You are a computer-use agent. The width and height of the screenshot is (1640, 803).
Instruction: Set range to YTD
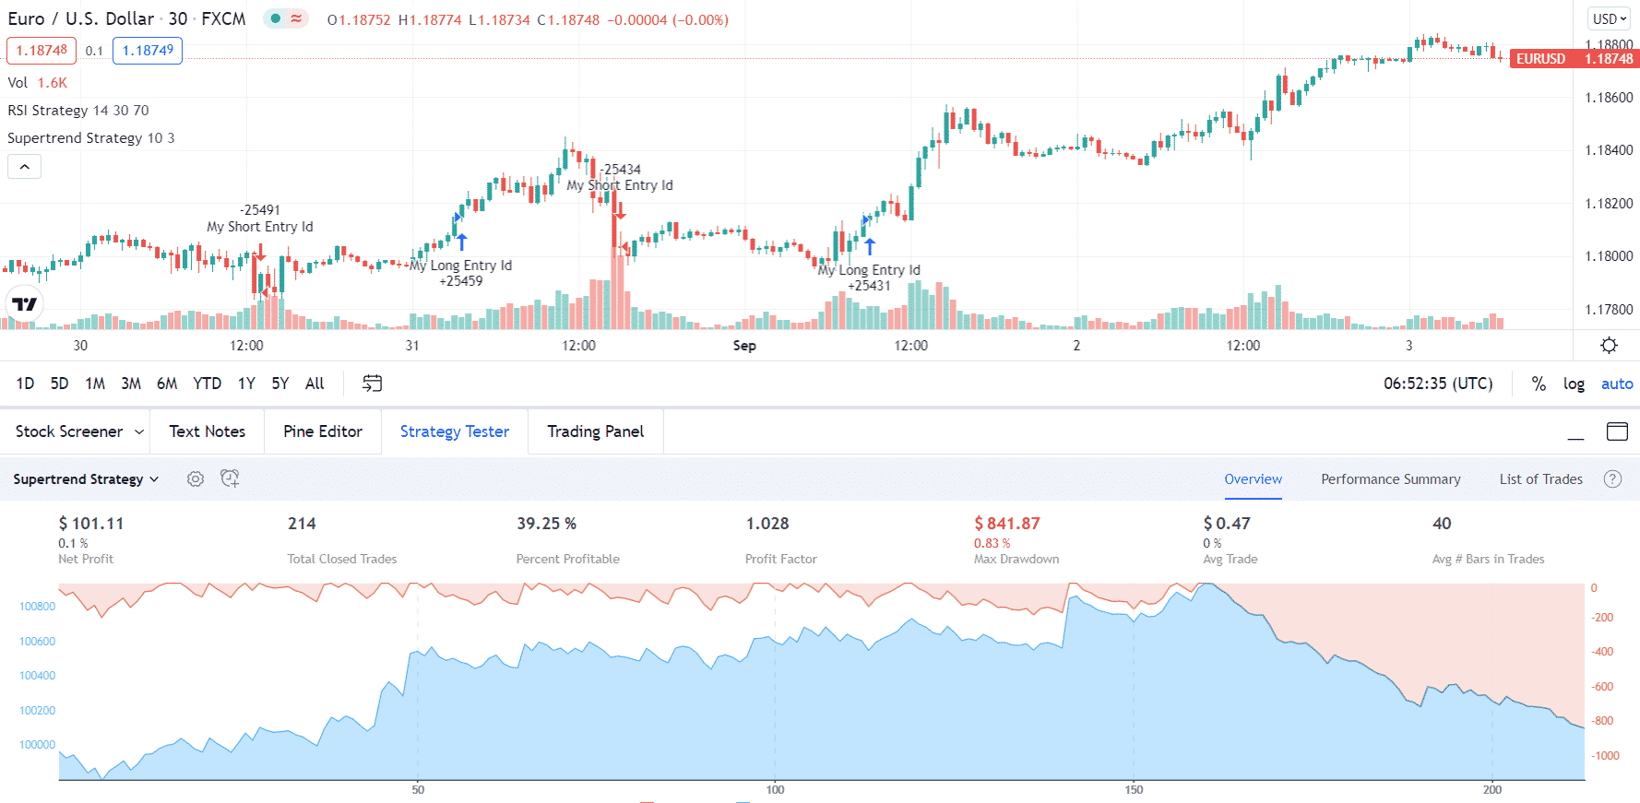[207, 384]
